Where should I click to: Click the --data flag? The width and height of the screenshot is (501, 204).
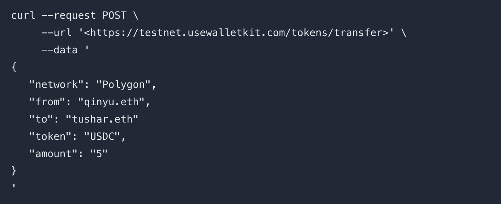(x=59, y=50)
